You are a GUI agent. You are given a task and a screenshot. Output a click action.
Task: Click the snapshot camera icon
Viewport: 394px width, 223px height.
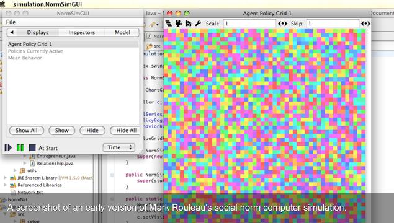(188, 24)
